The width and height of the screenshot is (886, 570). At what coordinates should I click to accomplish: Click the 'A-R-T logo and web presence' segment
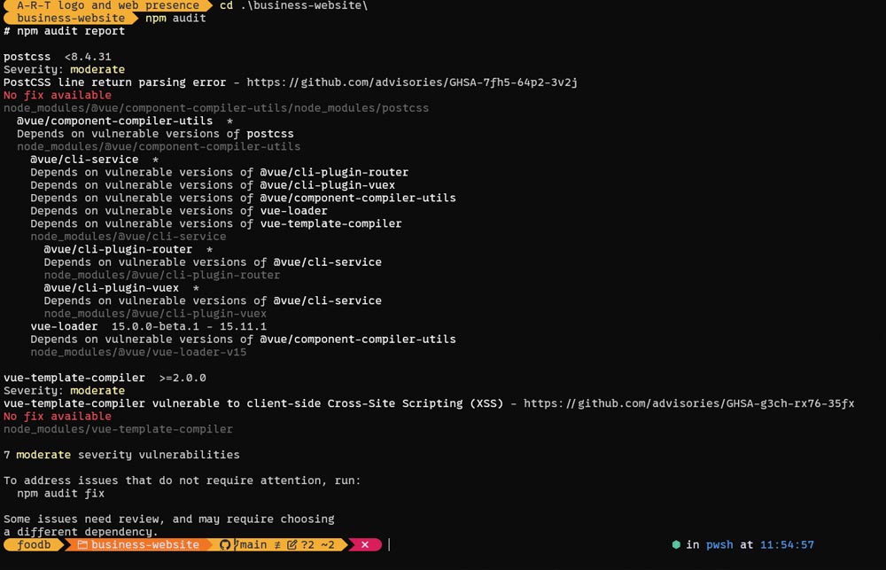pos(108,5)
